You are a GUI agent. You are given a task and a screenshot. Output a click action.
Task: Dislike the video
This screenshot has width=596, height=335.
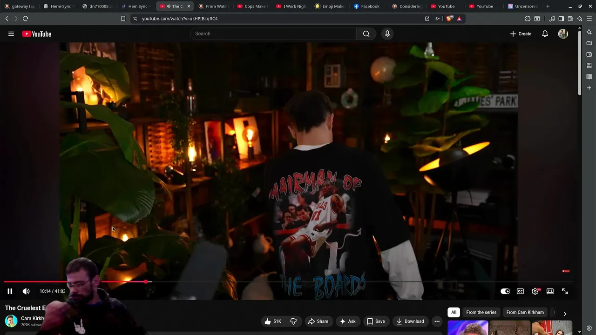(293, 322)
